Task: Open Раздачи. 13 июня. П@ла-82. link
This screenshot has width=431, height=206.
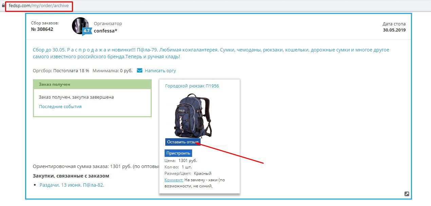Action: (x=72, y=185)
